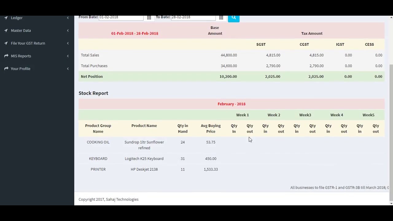Click Logitech K25 Keyboard product name
393x221 pixels.
coord(144,159)
